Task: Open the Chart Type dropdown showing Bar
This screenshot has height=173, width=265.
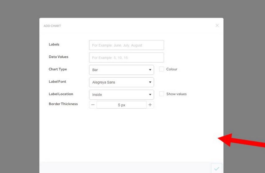Action: pos(121,70)
